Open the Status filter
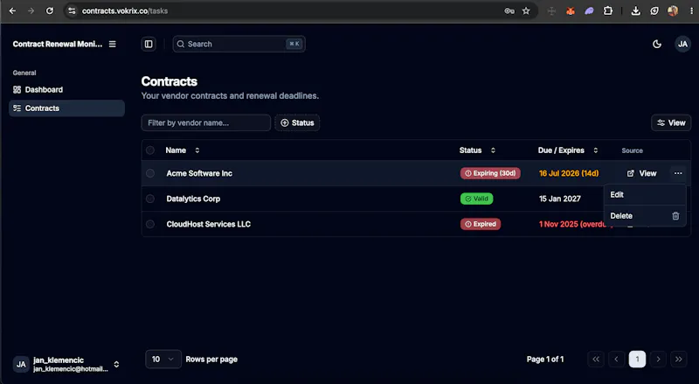The width and height of the screenshot is (699, 384). click(x=297, y=122)
